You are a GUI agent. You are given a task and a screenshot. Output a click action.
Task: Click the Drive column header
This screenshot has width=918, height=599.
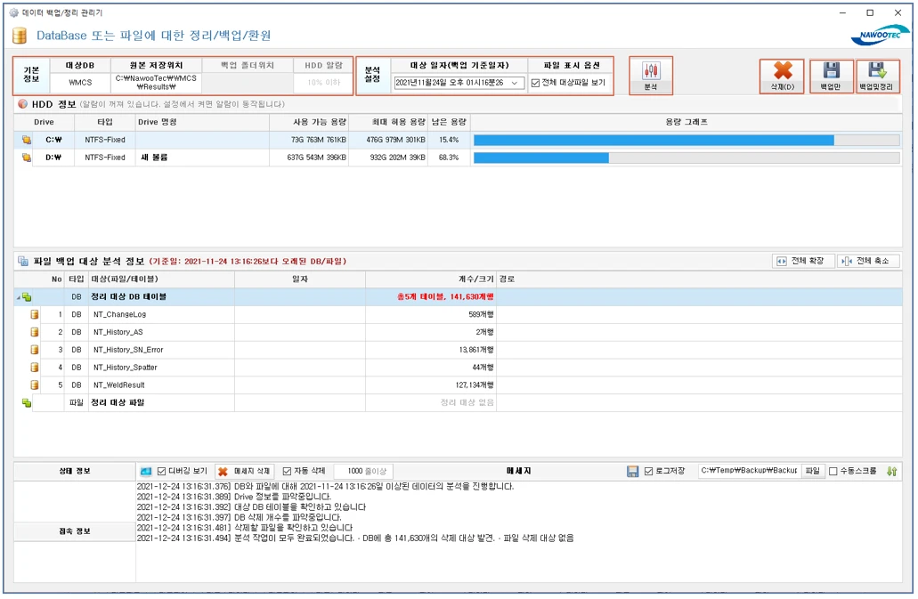(44, 122)
